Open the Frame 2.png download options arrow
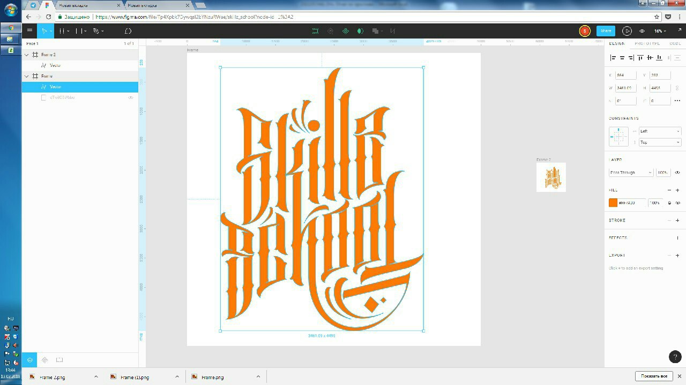This screenshot has width=686, height=385. [96, 377]
